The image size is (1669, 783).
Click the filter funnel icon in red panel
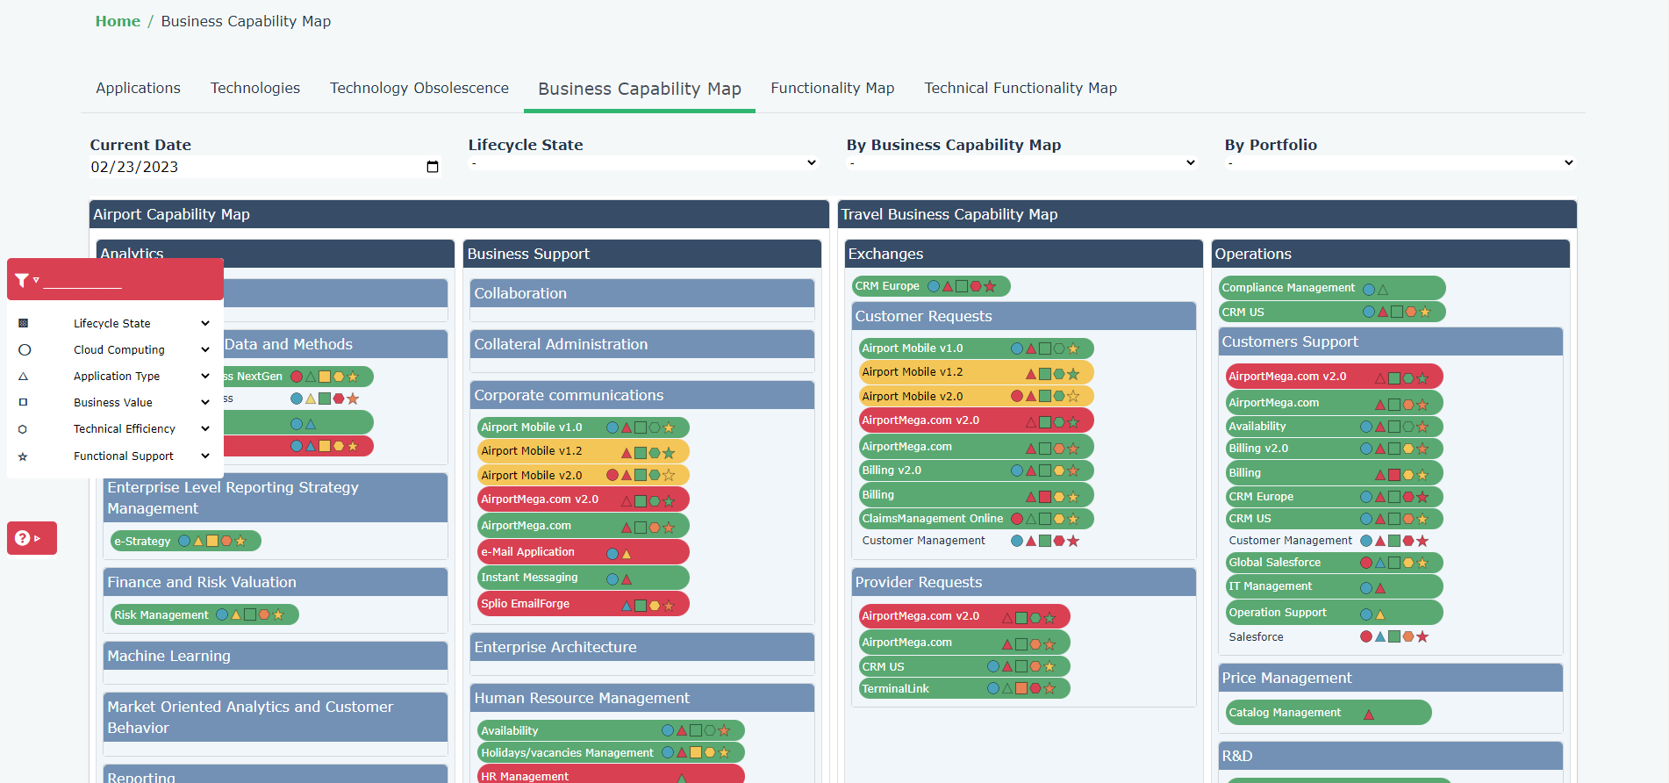(22, 280)
